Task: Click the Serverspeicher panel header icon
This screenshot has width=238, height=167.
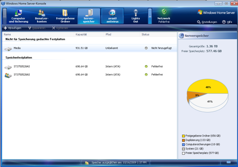Action: point(181,36)
